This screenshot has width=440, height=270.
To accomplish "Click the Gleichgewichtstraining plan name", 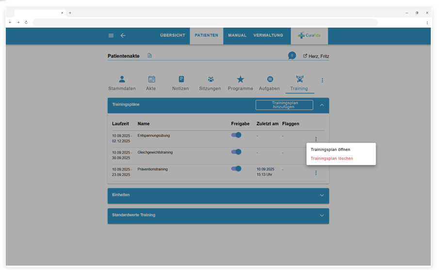I will (155, 152).
